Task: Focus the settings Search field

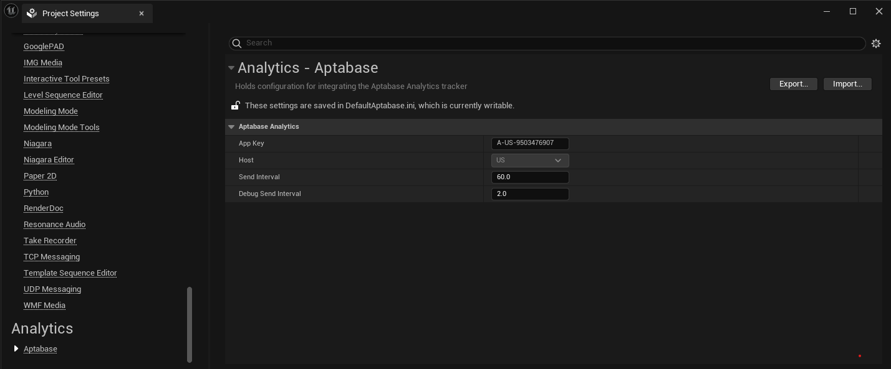Action: point(547,43)
